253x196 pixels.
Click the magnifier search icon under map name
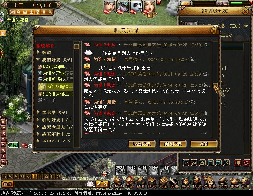click(19, 12)
